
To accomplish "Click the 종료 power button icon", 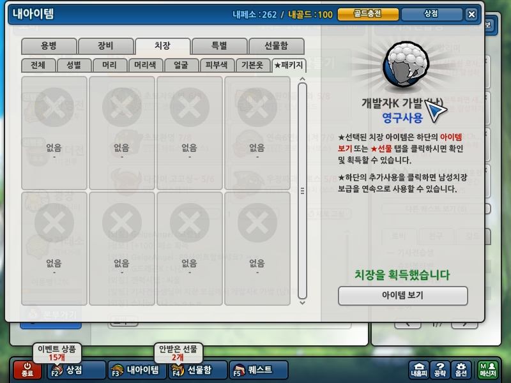I will click(x=27, y=370).
